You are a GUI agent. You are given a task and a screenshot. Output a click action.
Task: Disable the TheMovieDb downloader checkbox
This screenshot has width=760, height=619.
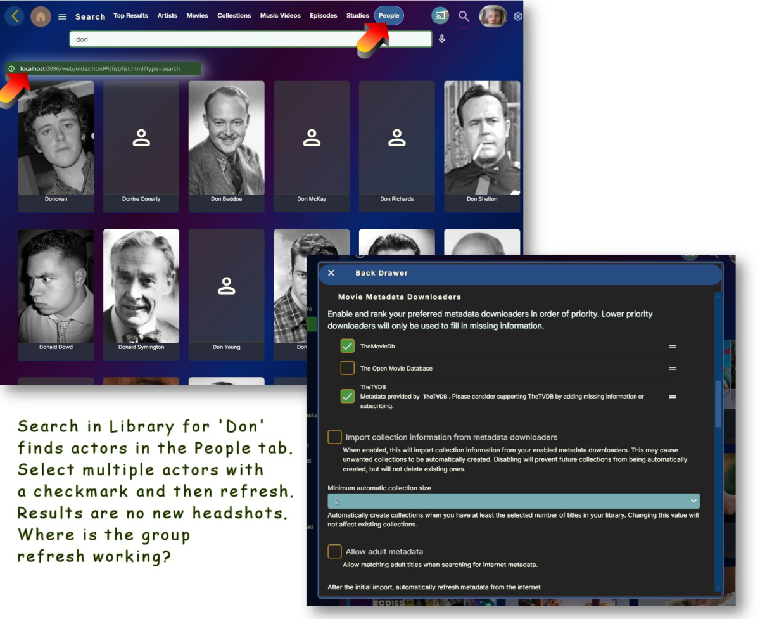pos(346,346)
